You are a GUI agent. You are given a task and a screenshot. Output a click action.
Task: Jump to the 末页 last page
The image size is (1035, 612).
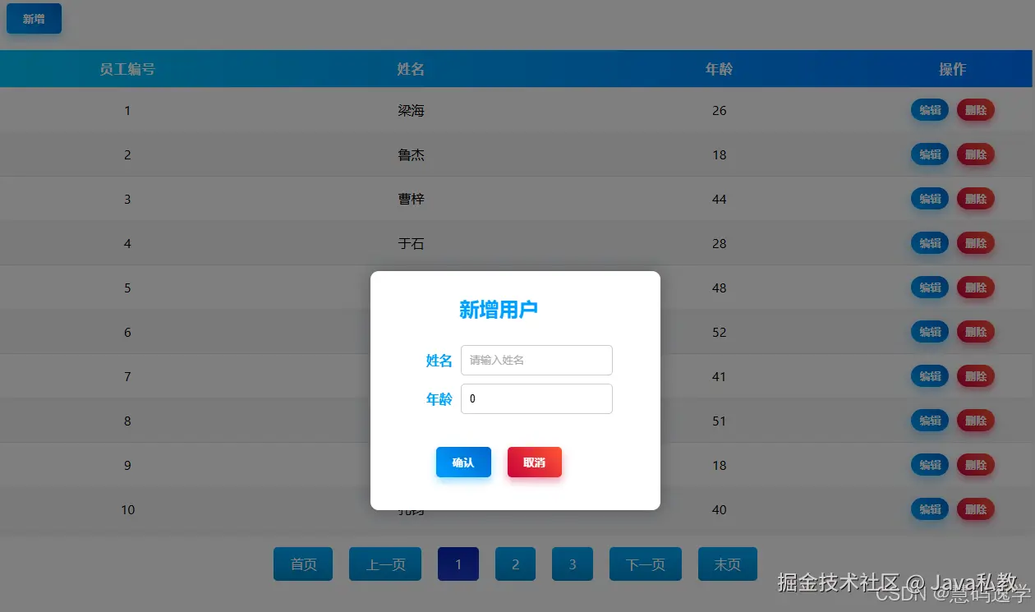(x=727, y=564)
